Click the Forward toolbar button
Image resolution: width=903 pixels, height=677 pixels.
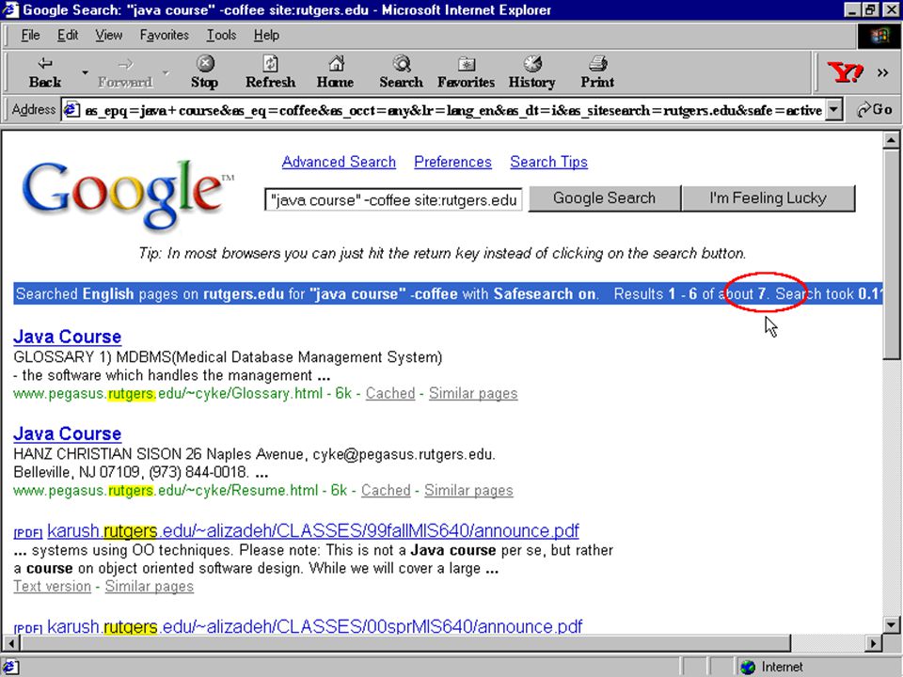125,72
